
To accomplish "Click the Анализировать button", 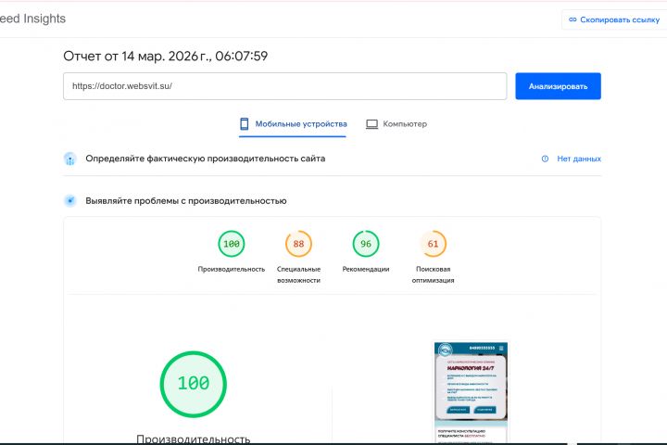I will pos(558,86).
